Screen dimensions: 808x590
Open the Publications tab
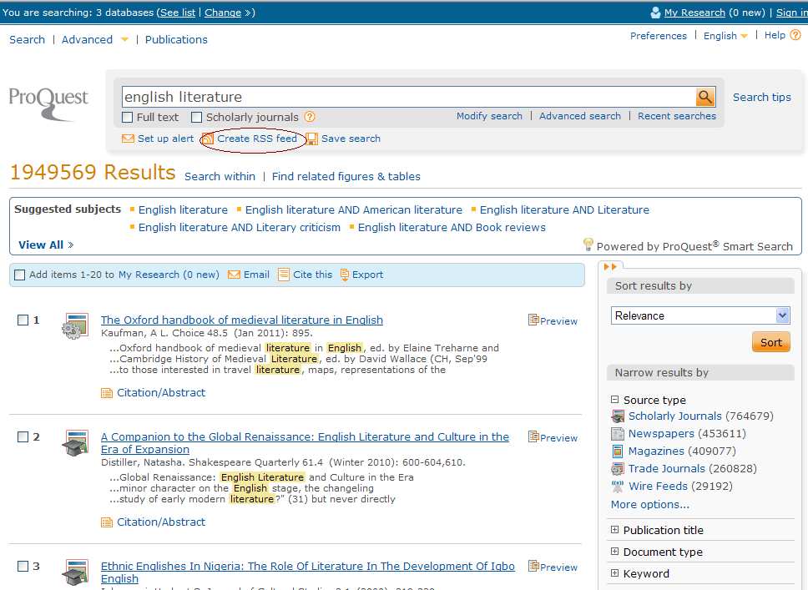176,40
